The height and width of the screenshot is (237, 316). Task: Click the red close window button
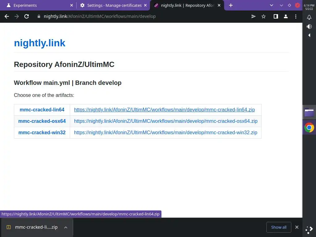pos(297,6)
